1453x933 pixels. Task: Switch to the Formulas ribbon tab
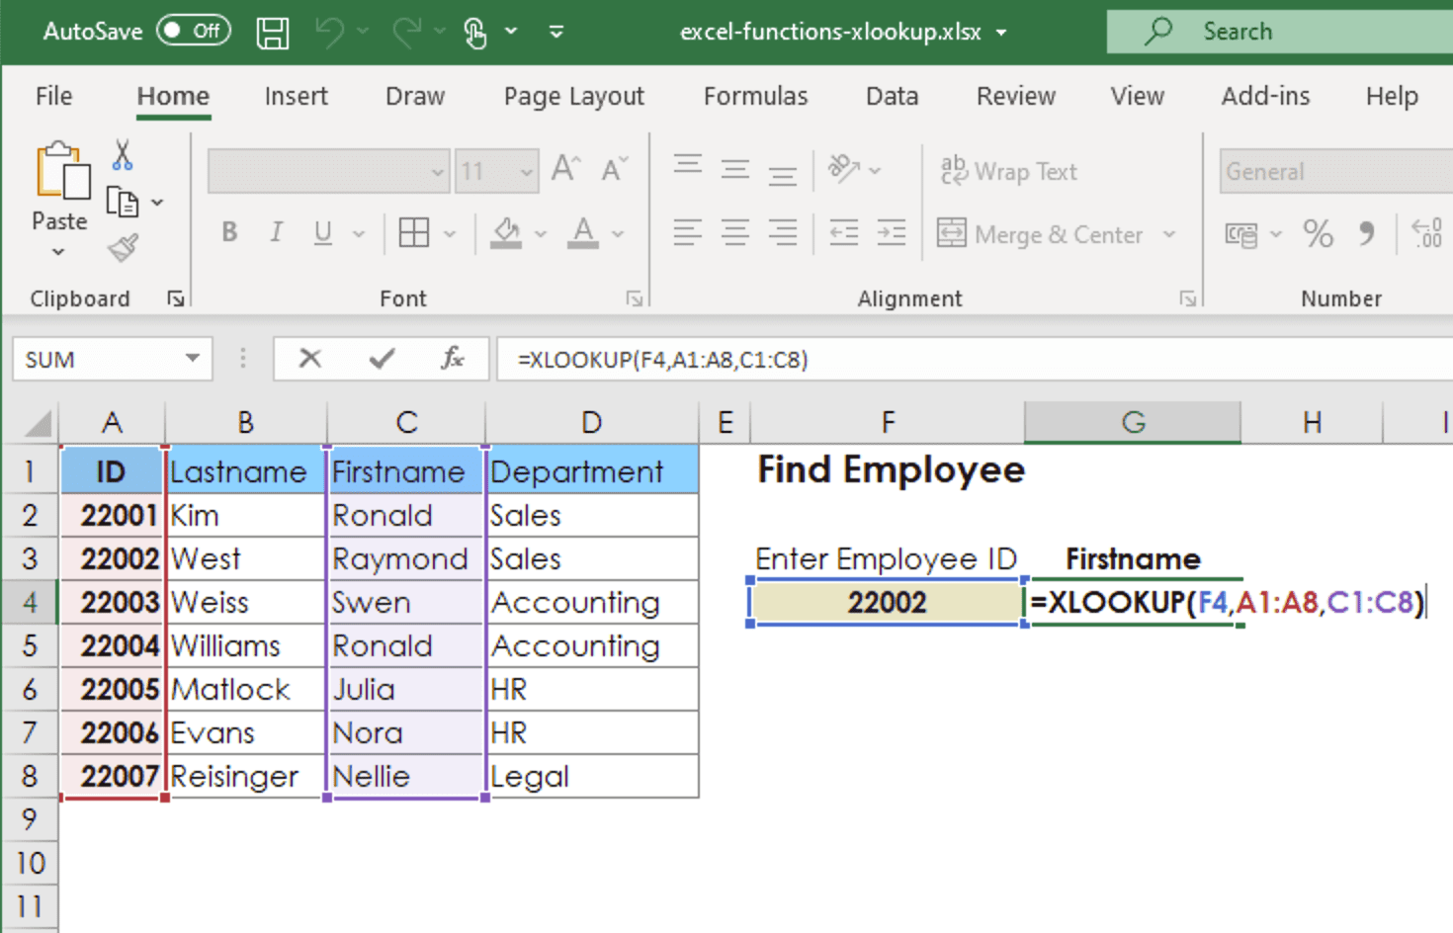pos(755,96)
